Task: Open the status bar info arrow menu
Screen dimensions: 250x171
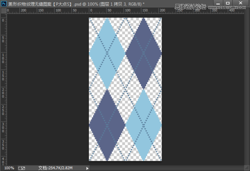Action: 87,168
